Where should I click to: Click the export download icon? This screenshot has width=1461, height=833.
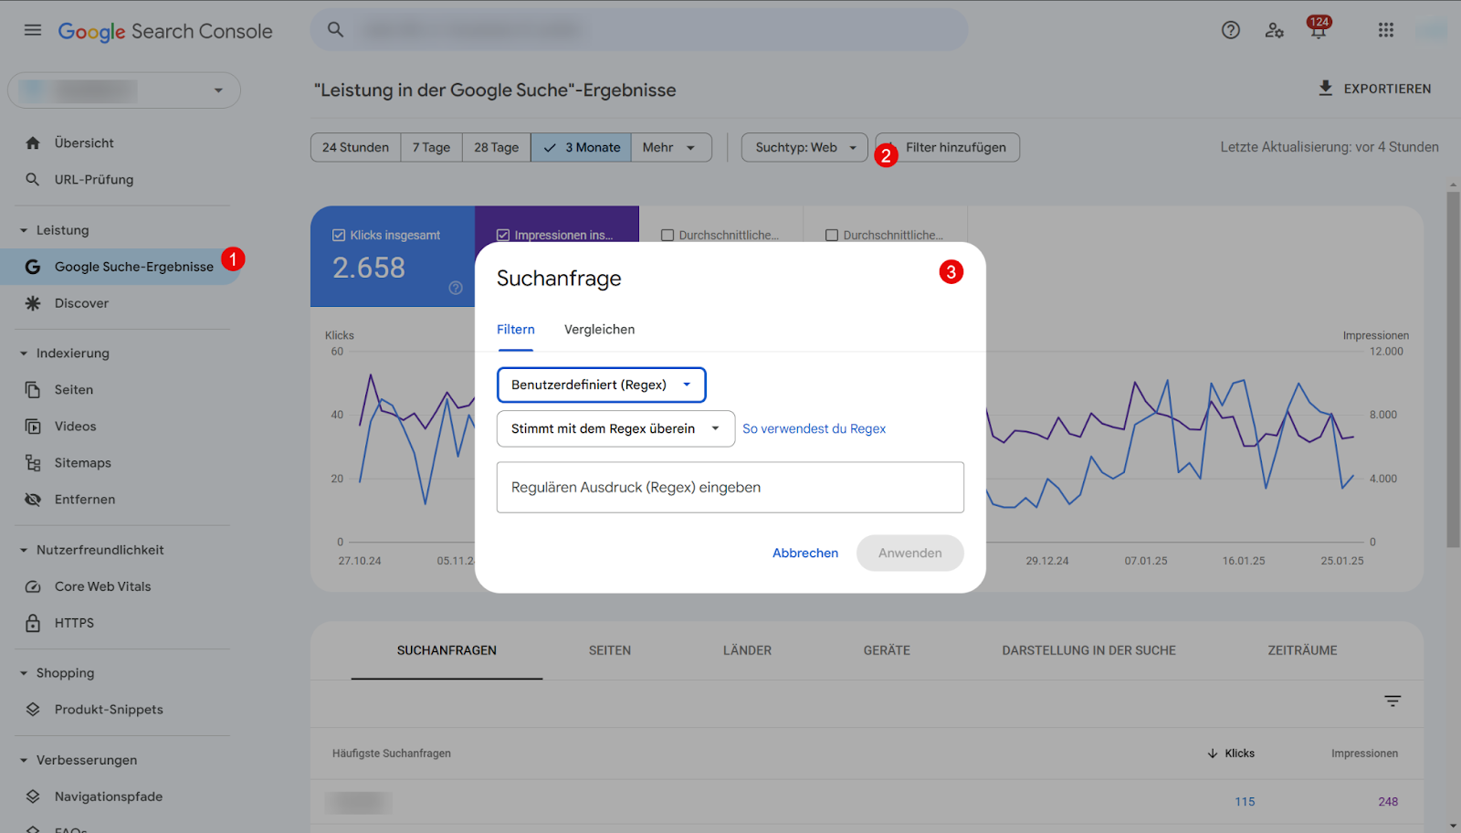tap(1326, 88)
